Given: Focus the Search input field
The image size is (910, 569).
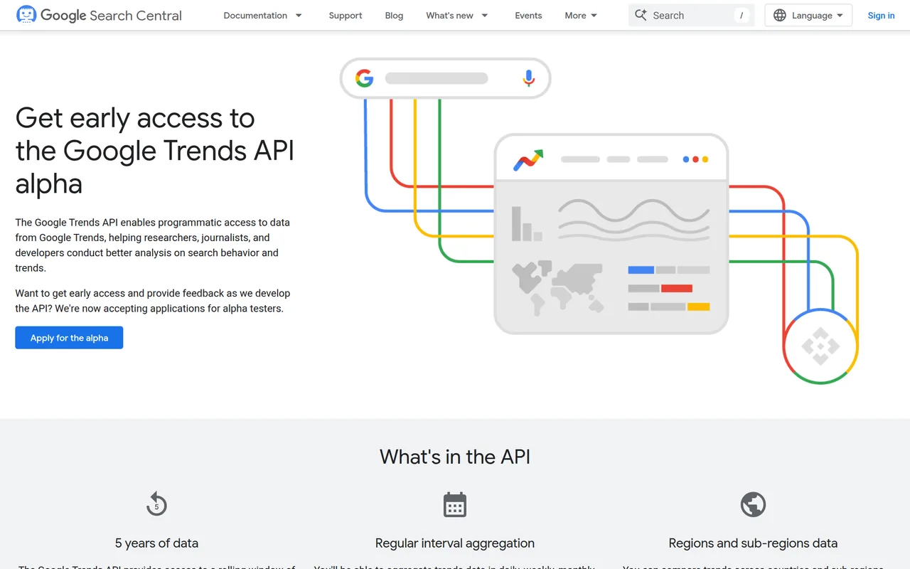Looking at the screenshot, I should [x=691, y=15].
